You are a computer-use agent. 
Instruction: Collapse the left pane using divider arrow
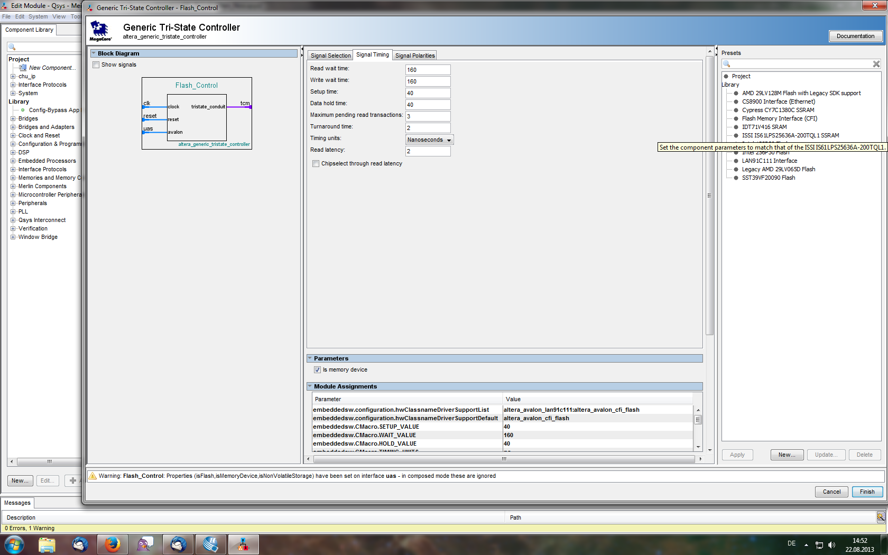pyautogui.click(x=302, y=49)
